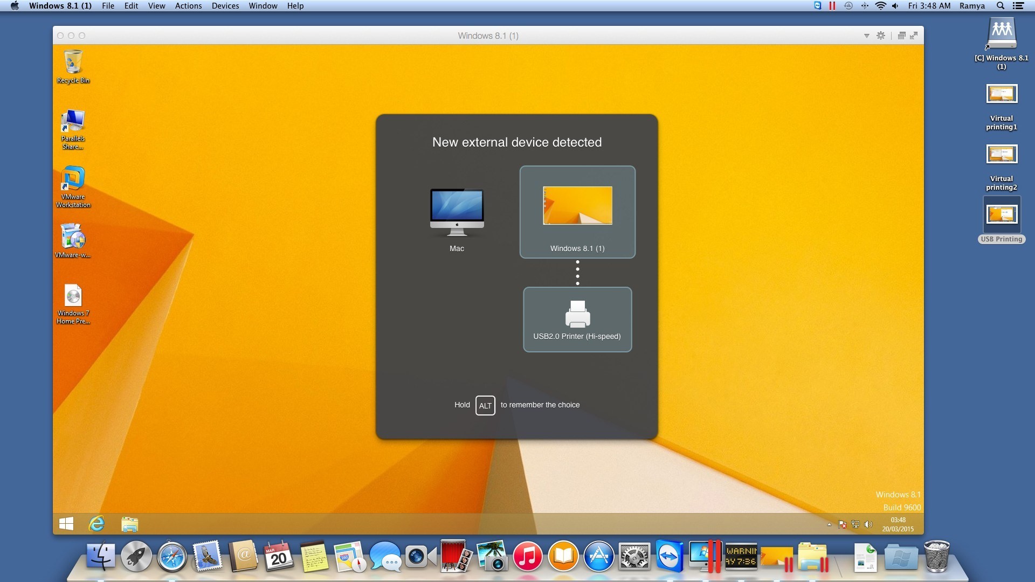Open the Ramya user menu

click(x=972, y=6)
